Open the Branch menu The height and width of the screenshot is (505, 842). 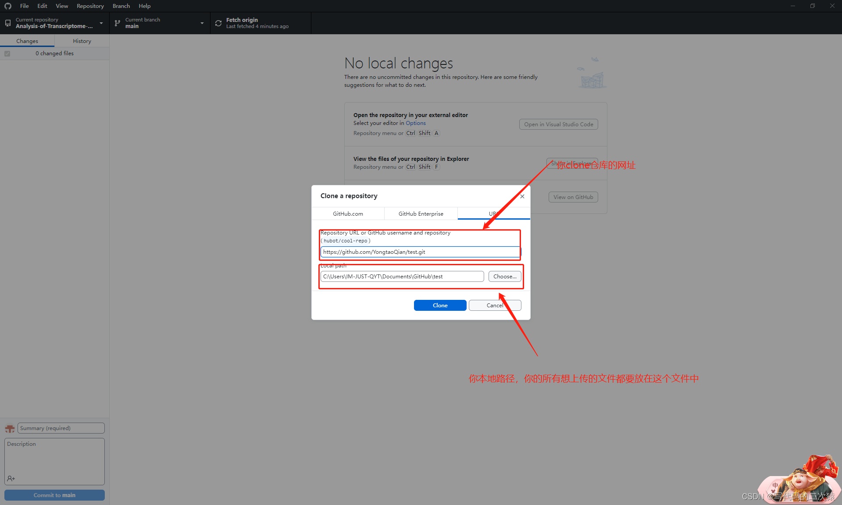coord(121,6)
